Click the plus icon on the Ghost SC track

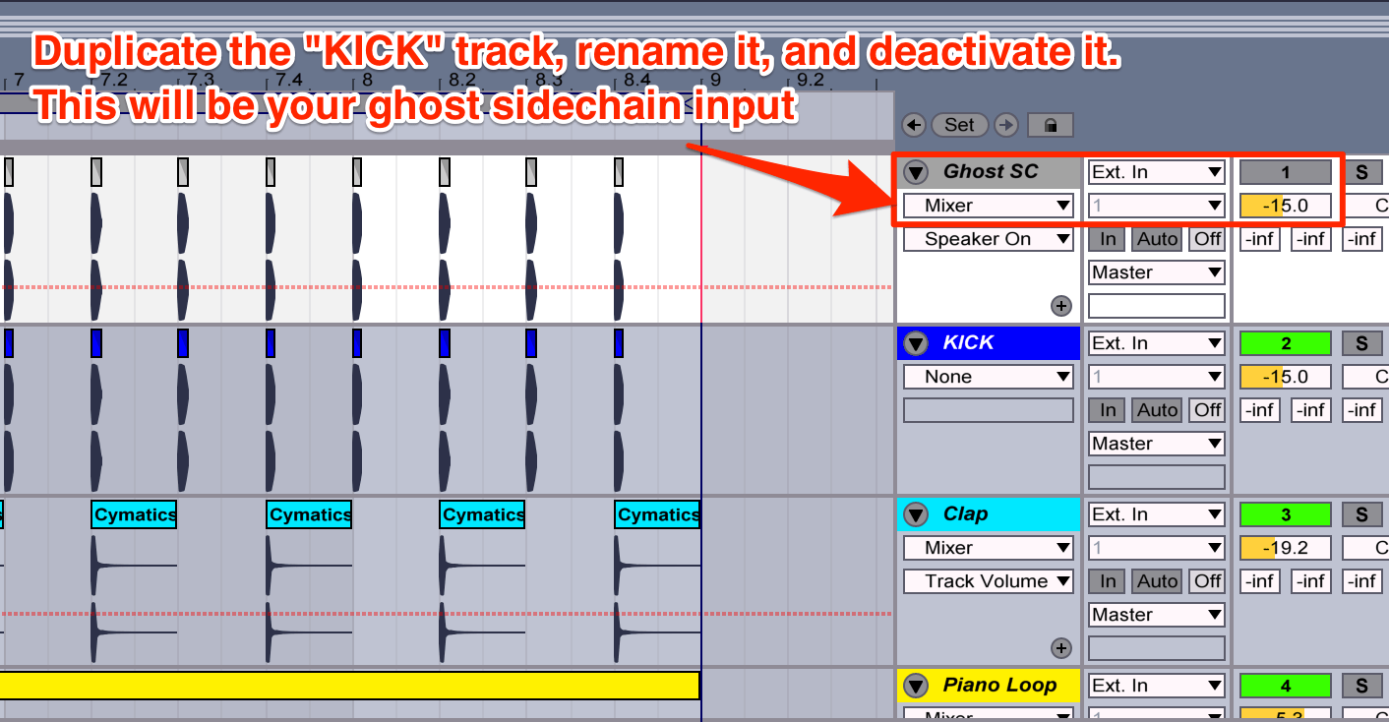tap(1060, 305)
